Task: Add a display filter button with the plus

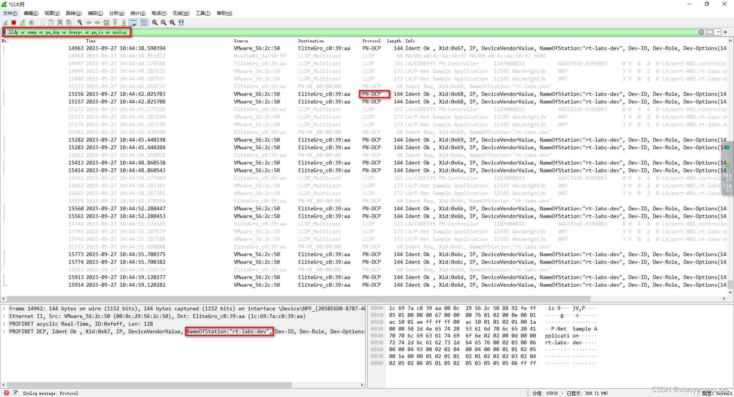Action: point(725,32)
